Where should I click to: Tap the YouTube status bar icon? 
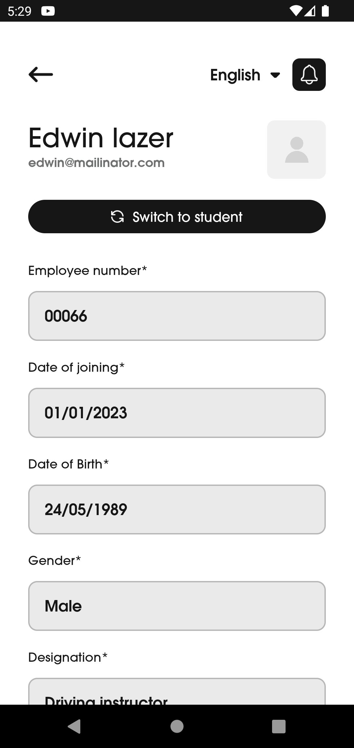(x=48, y=11)
